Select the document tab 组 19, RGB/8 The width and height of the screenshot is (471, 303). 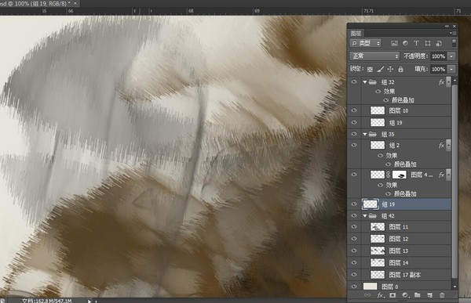pos(35,3)
